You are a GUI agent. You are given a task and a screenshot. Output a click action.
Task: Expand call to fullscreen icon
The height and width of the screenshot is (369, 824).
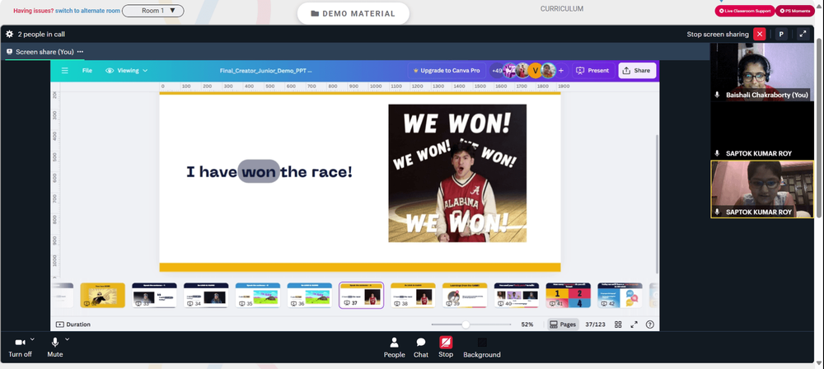(803, 34)
